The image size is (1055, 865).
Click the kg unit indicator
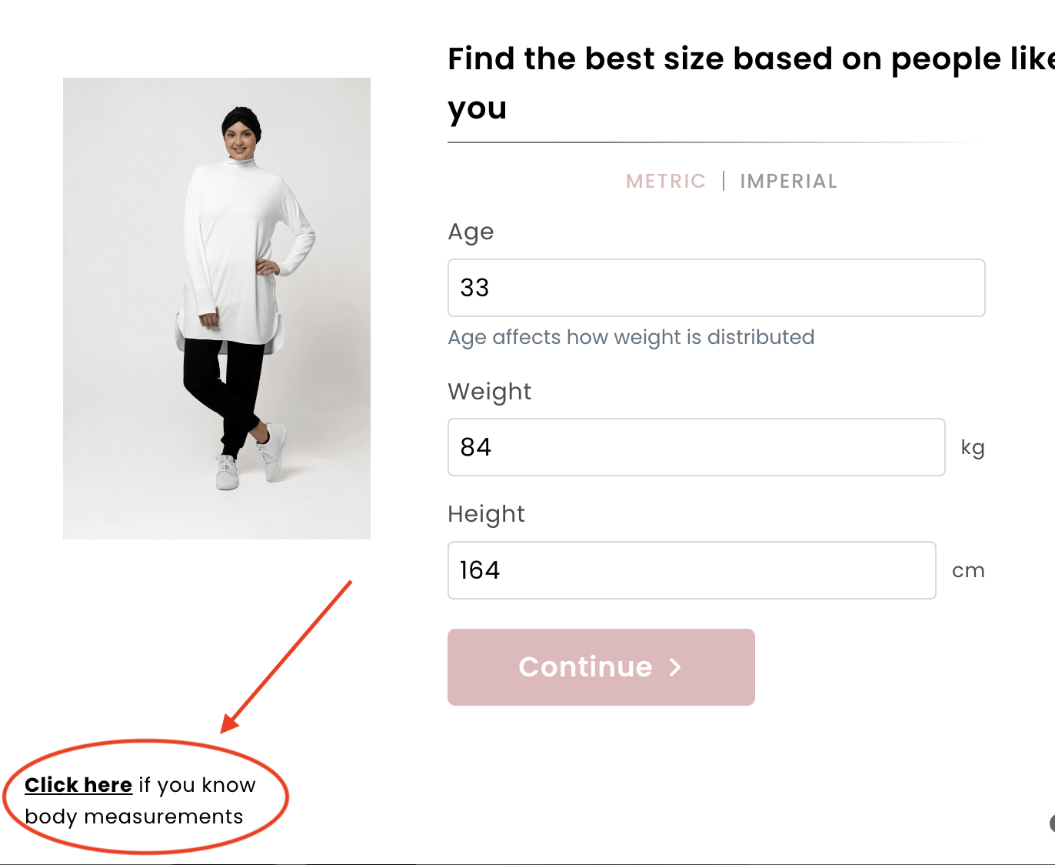[x=973, y=448]
